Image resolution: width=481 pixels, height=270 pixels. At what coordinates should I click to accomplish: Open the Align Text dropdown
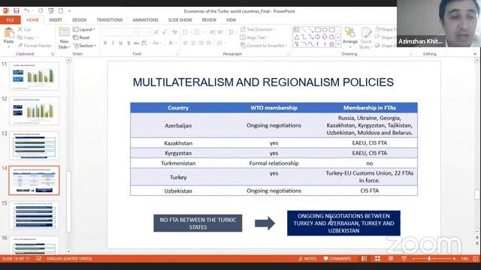click(x=254, y=37)
